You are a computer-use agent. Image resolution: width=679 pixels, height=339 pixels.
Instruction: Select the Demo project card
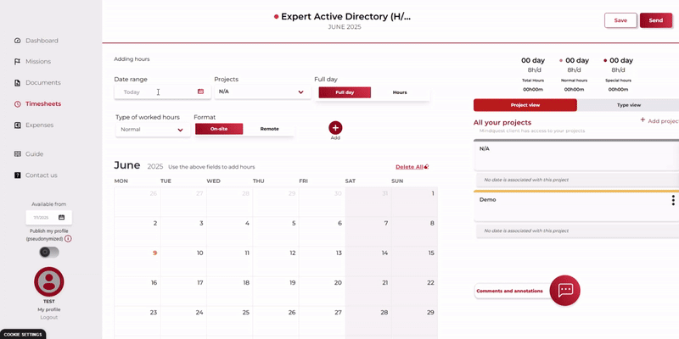[576, 206]
